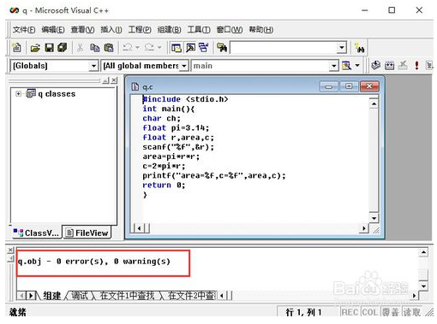Open the 组建(B) menu
The image size is (437, 324).
tap(169, 30)
